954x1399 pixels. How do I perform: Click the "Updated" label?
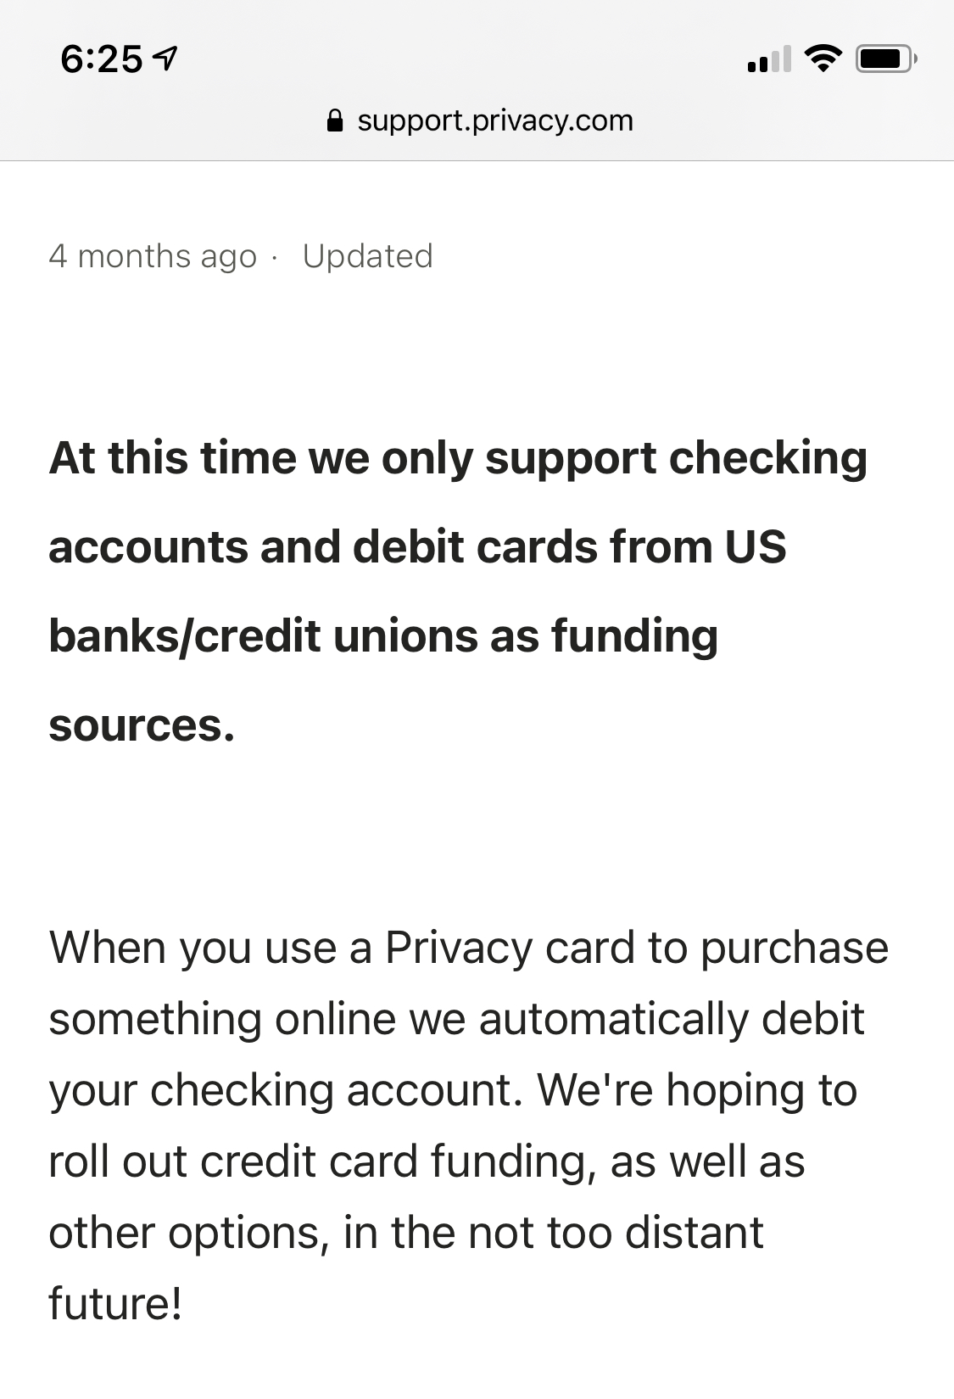368,256
